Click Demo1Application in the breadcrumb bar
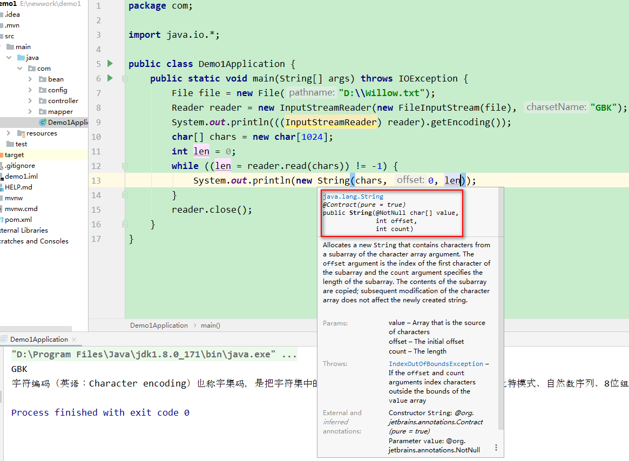Viewport: 629px width, 461px height. click(x=159, y=326)
